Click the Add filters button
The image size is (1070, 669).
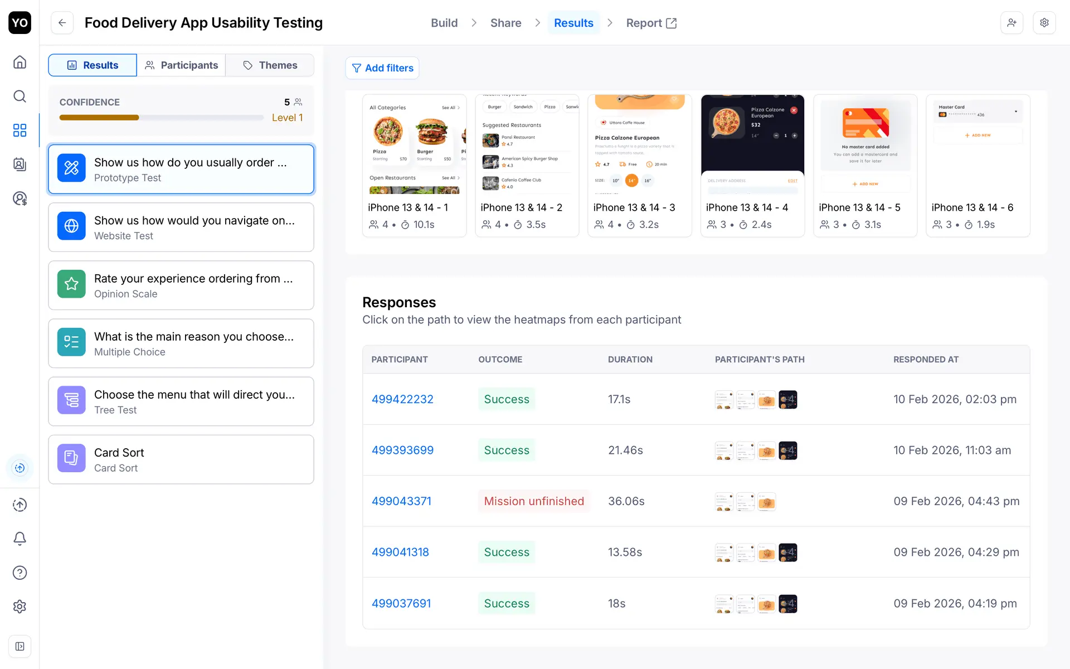coord(382,68)
